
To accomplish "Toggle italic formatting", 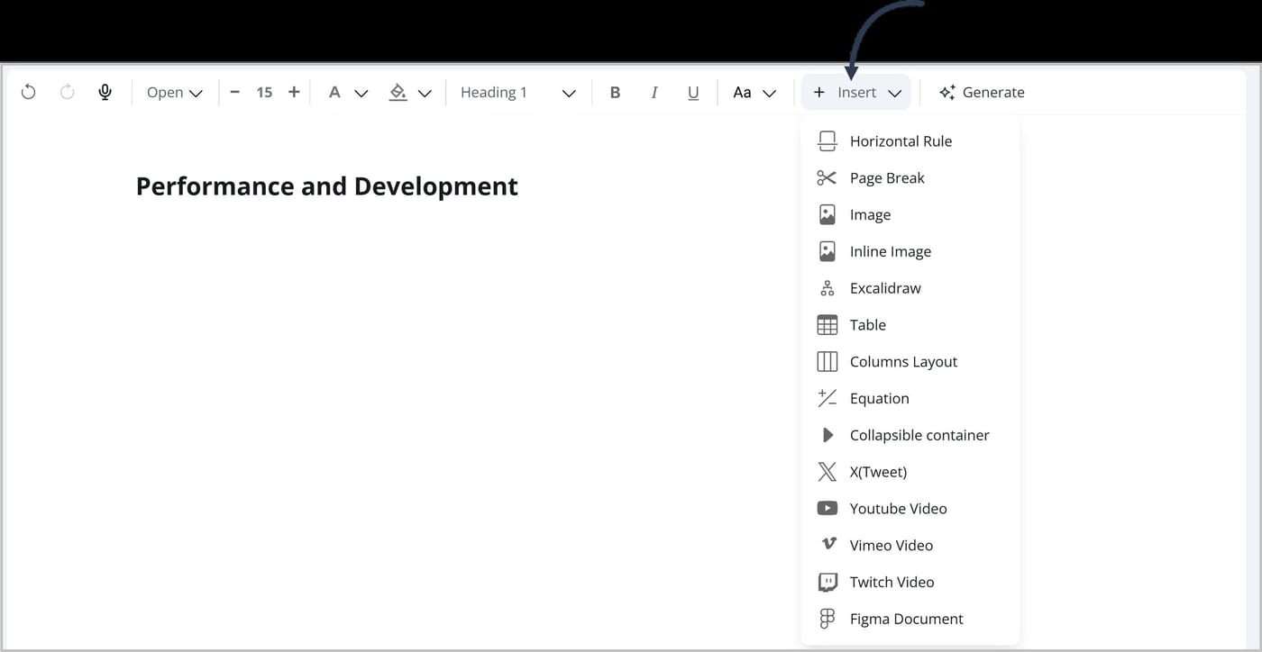I will (x=654, y=92).
